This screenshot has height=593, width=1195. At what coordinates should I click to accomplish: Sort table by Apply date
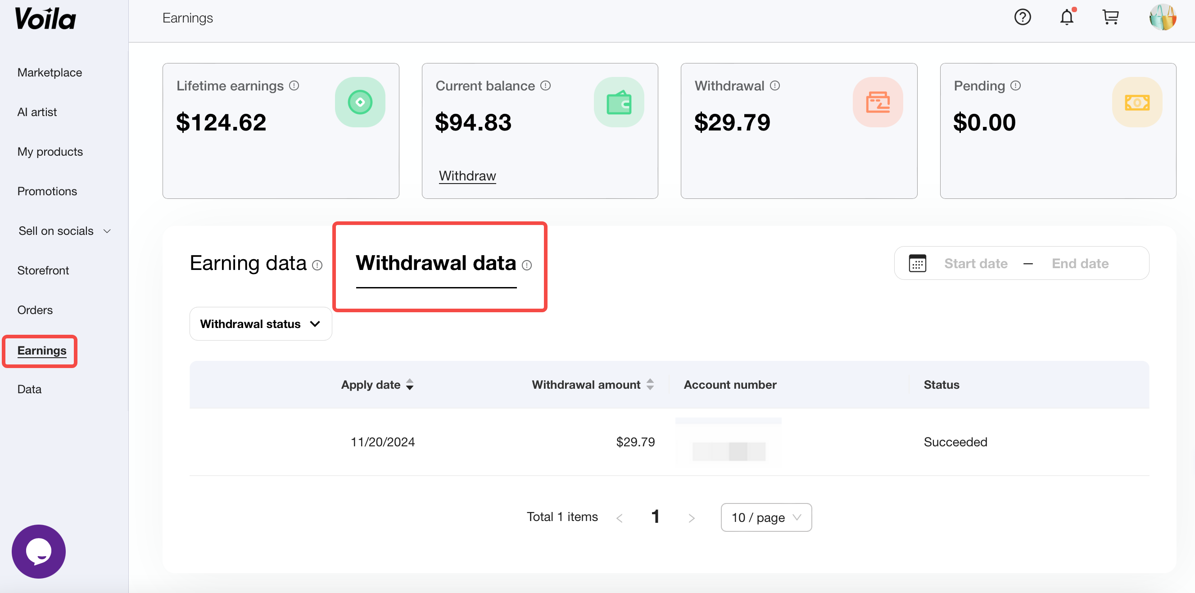[410, 384]
